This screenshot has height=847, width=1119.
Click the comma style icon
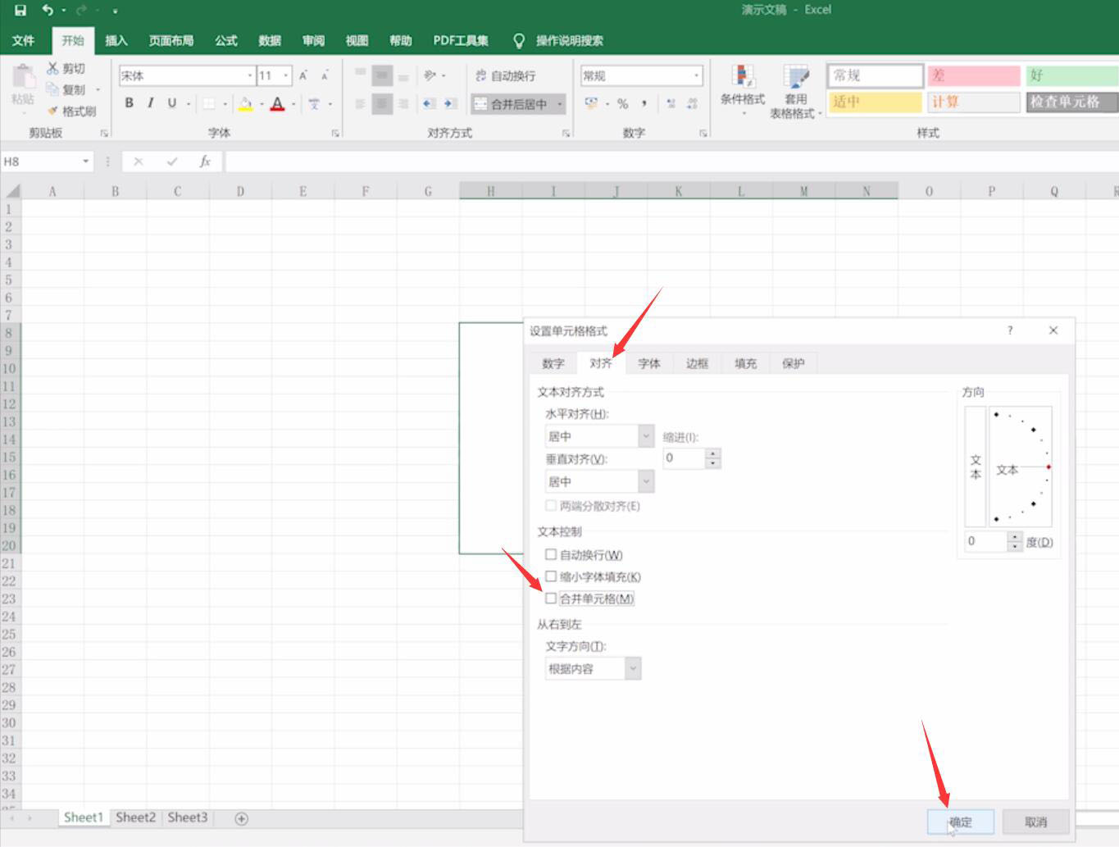click(644, 103)
